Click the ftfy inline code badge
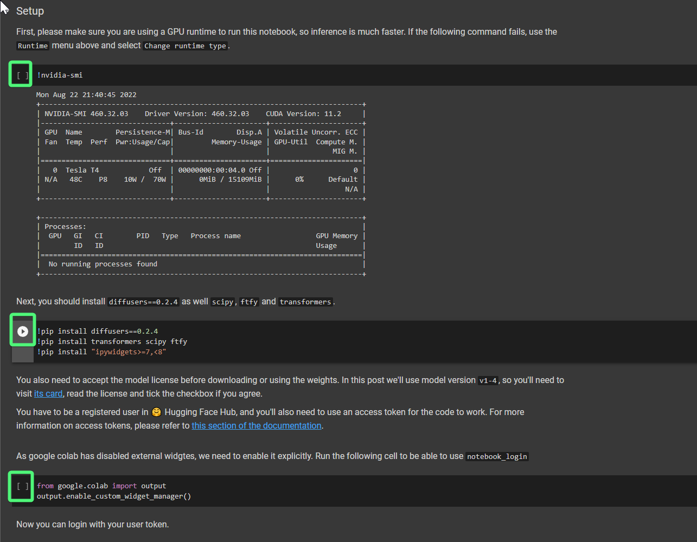This screenshot has width=697, height=542. point(248,302)
